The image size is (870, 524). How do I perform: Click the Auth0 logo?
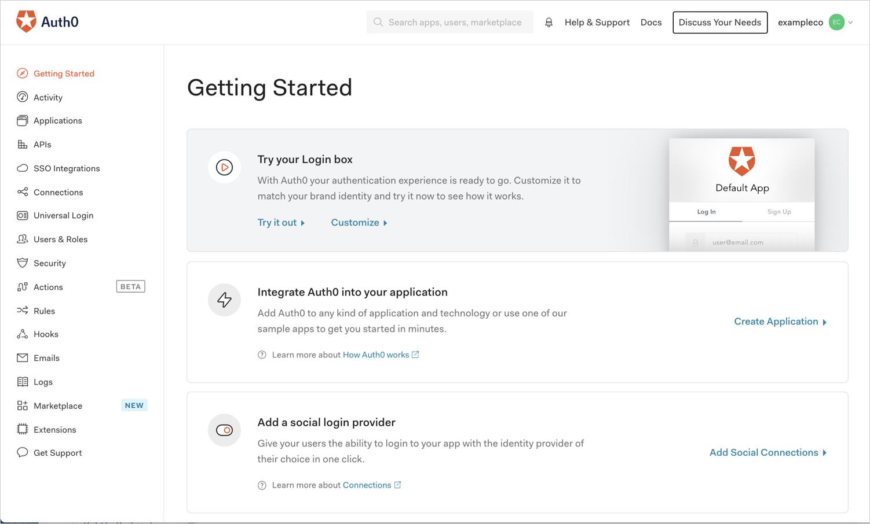[x=47, y=22]
